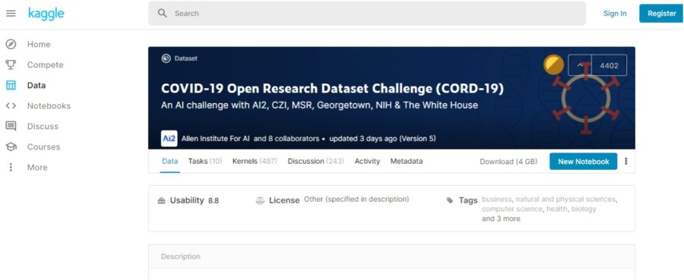Open Notebooks in the sidebar

click(x=49, y=105)
